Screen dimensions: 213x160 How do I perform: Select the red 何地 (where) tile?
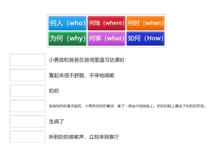coord(106,23)
